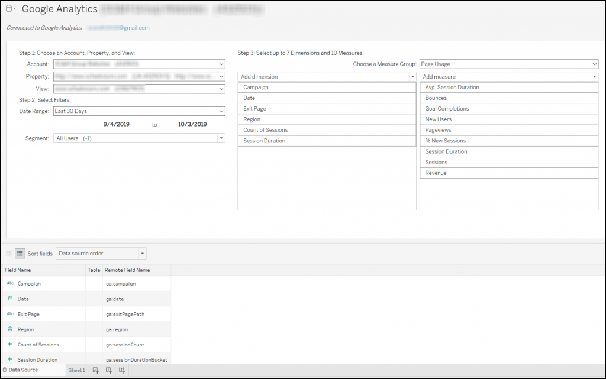Select the Date dimension in list
This screenshot has width=606, height=379.
(x=327, y=98)
